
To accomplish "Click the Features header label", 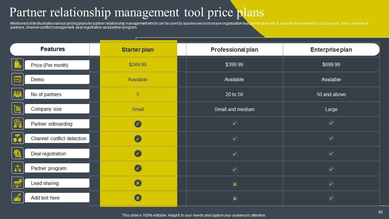I will click(53, 49).
